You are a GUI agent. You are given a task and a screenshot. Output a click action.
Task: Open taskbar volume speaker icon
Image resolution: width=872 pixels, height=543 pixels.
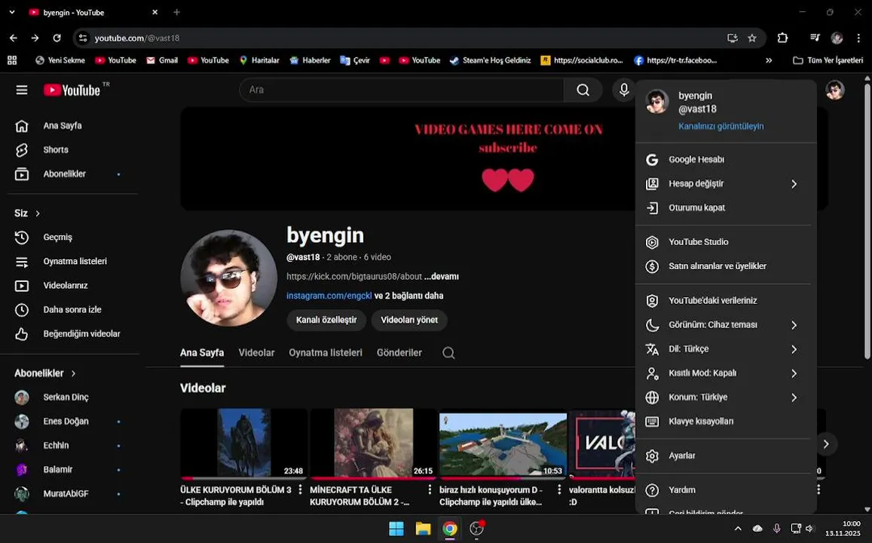coord(809,529)
